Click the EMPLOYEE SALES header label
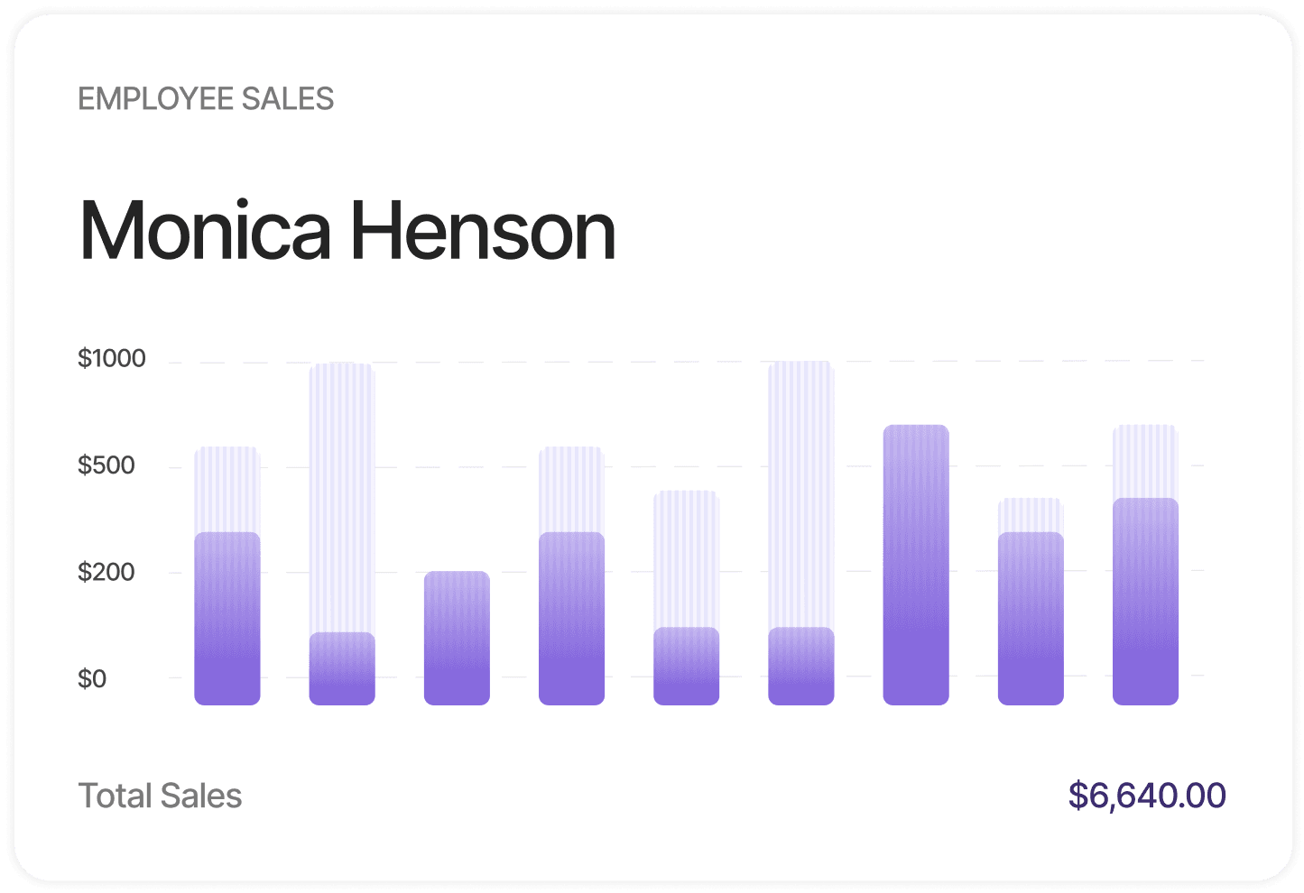1304x893 pixels. click(206, 98)
